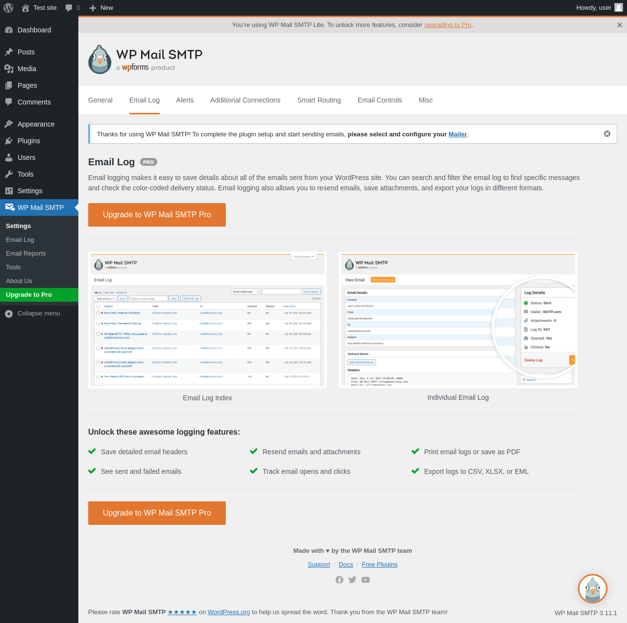Viewport: 627px width, 623px height.
Task: Switch to Email Controls tab
Action: tap(380, 100)
